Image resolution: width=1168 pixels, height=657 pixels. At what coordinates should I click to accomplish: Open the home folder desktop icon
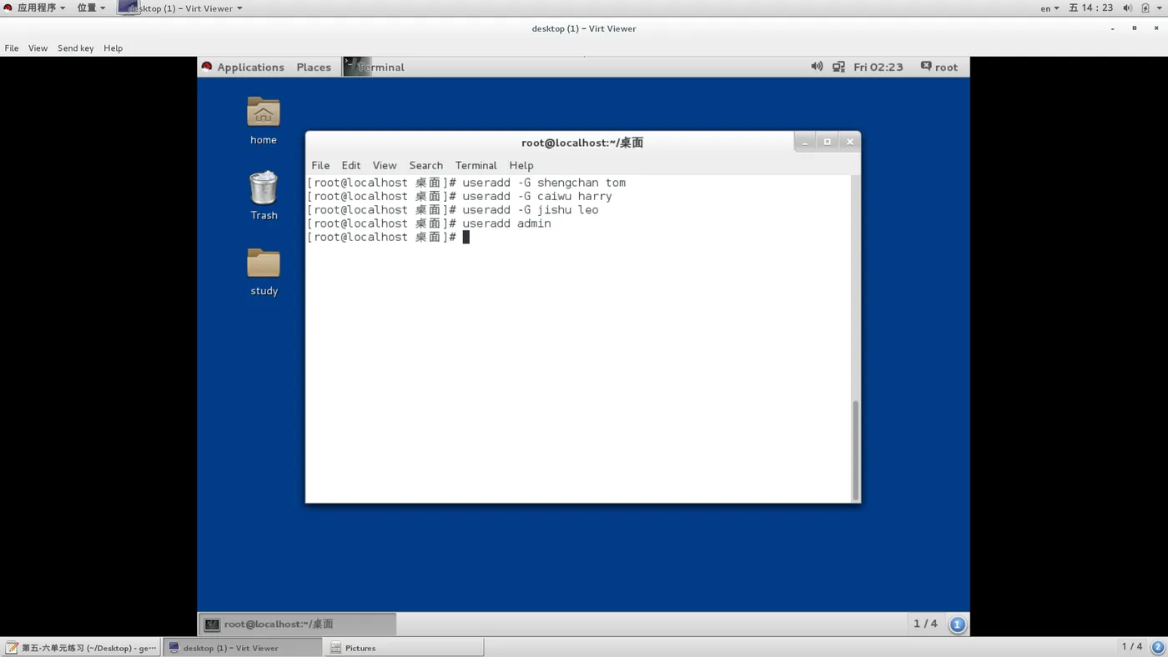pyautogui.click(x=264, y=113)
